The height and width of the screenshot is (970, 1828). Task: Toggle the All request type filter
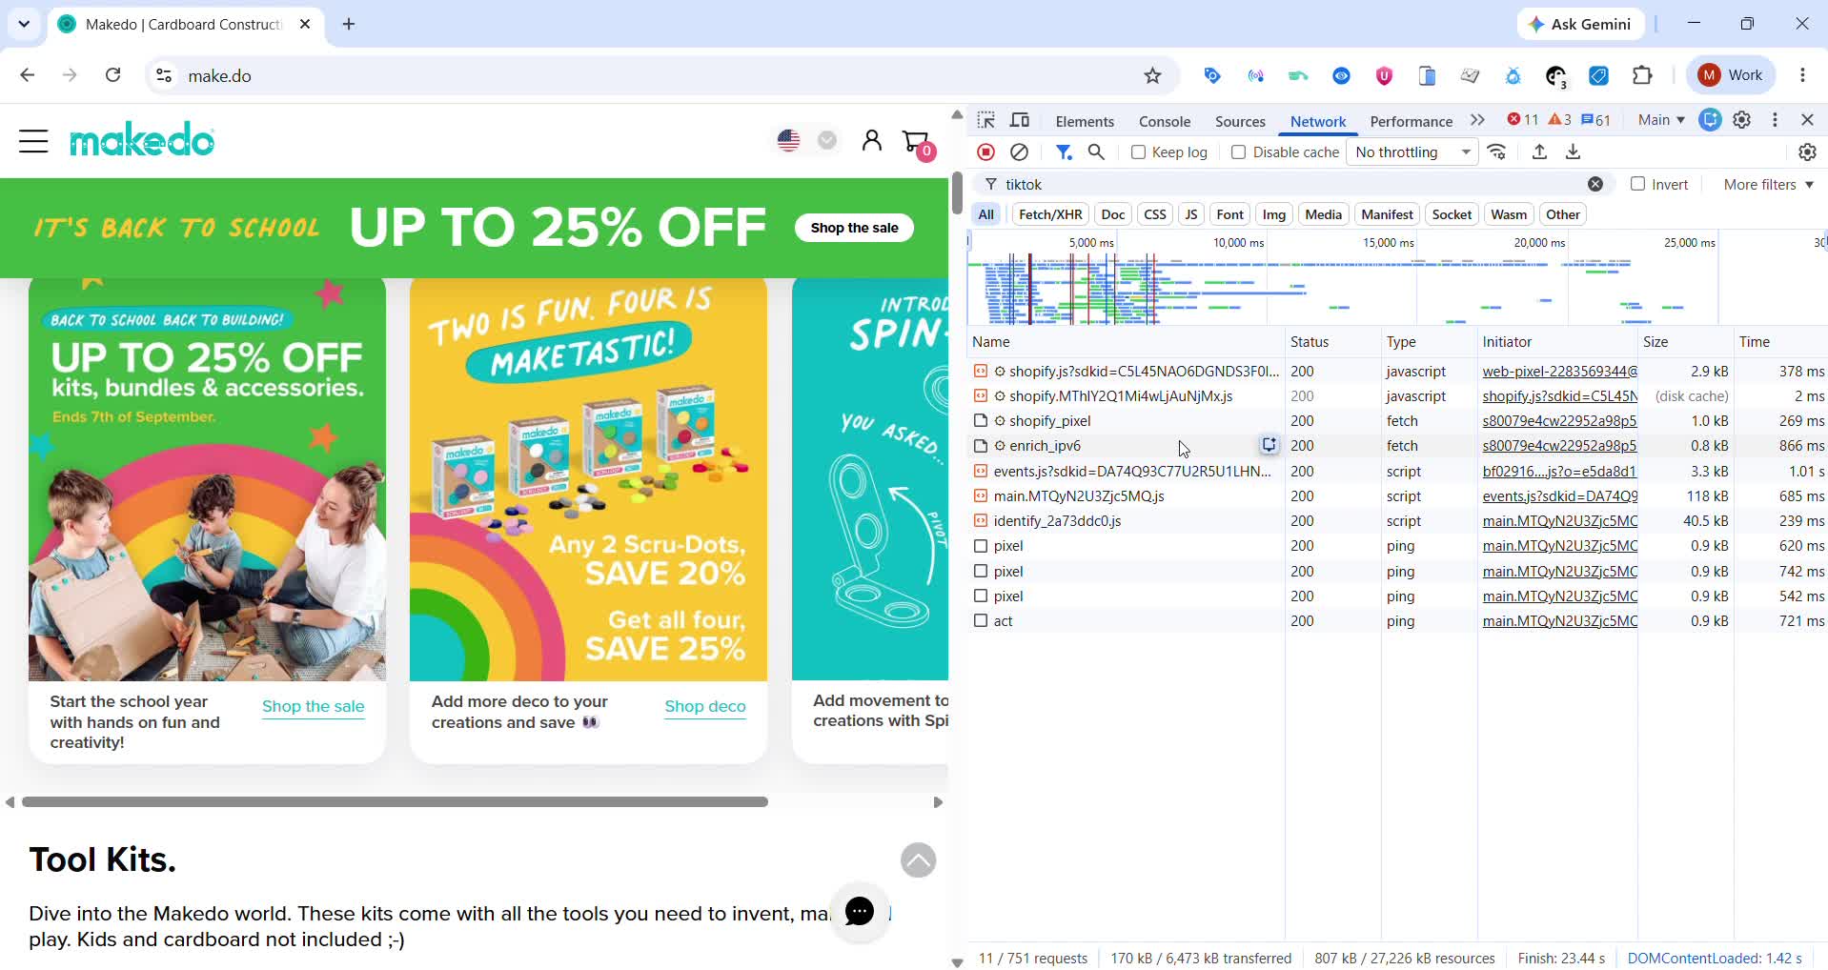[x=985, y=214]
